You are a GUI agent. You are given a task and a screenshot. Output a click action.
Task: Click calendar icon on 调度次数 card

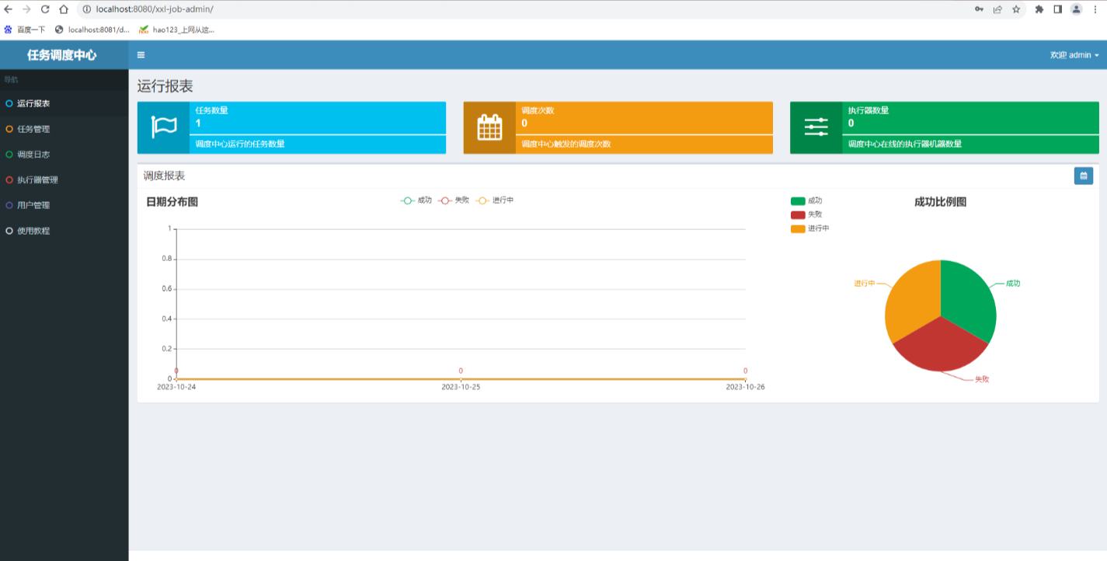click(489, 127)
